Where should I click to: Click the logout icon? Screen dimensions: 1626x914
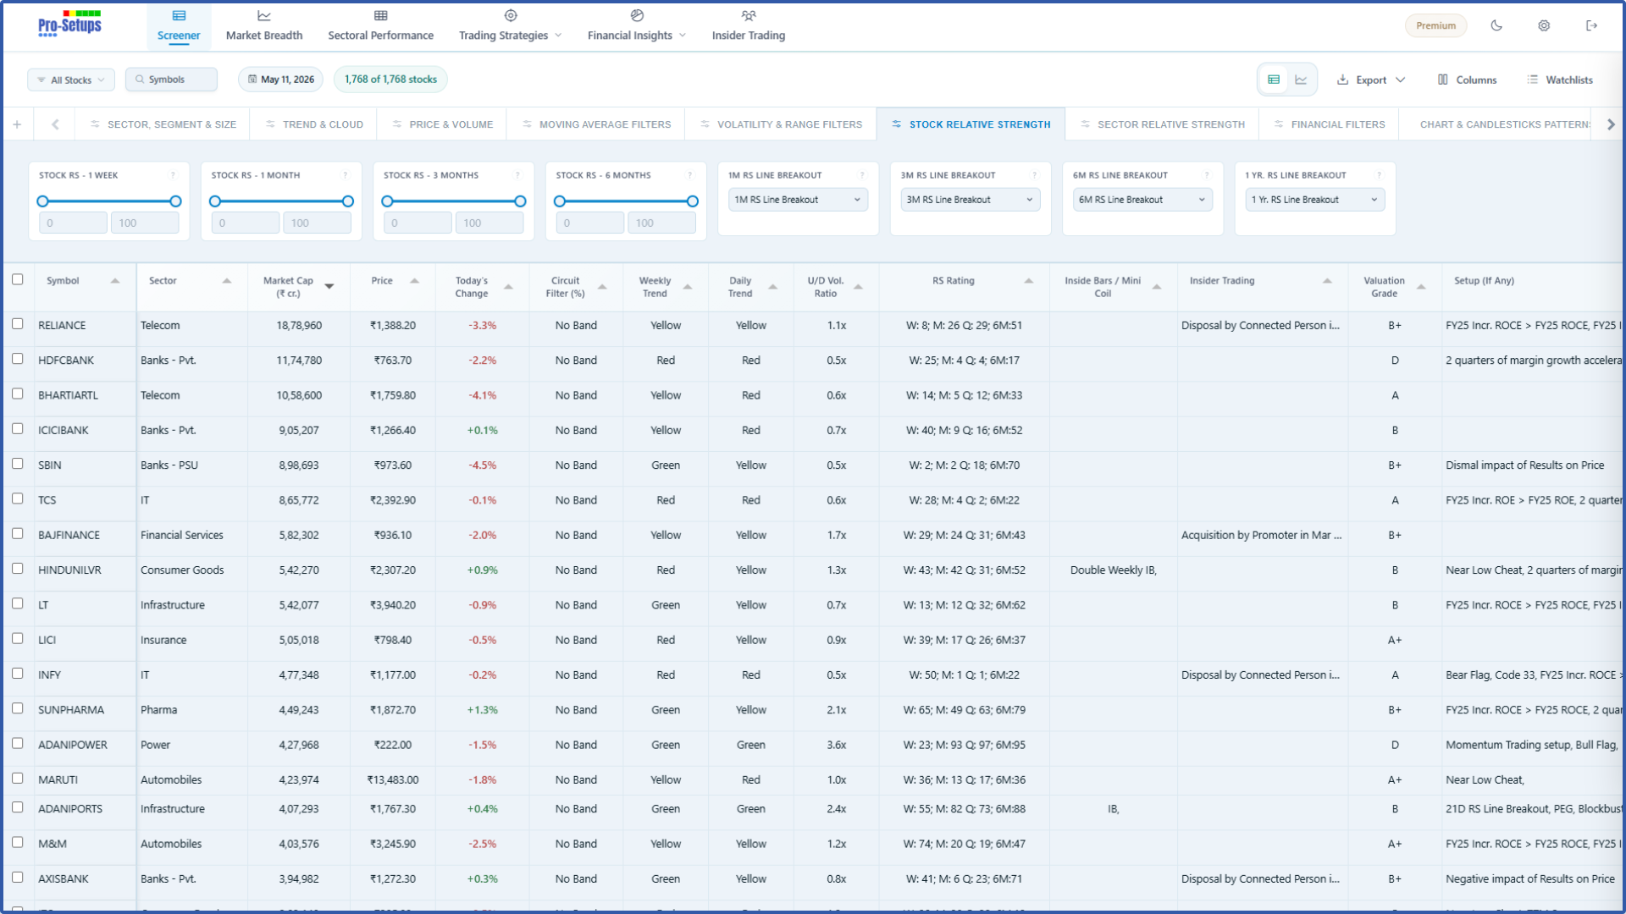click(x=1591, y=25)
